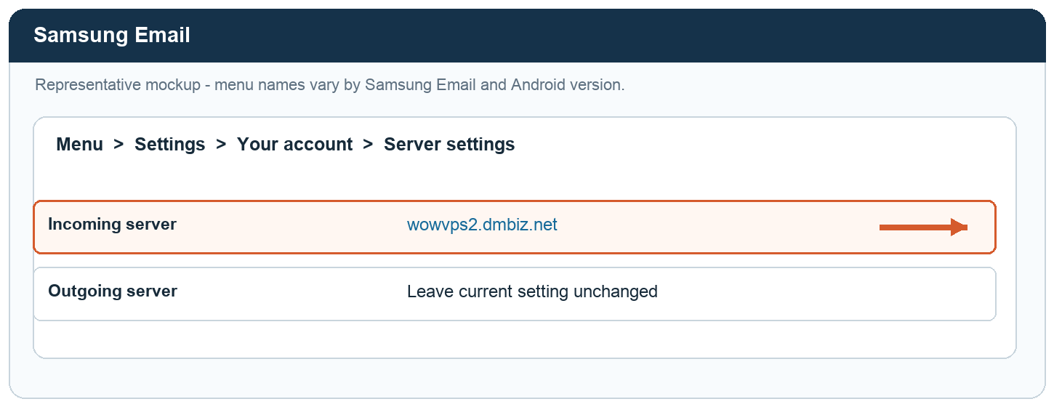Click the Samsung Email header title
This screenshot has height=407, width=1054.
pos(112,35)
